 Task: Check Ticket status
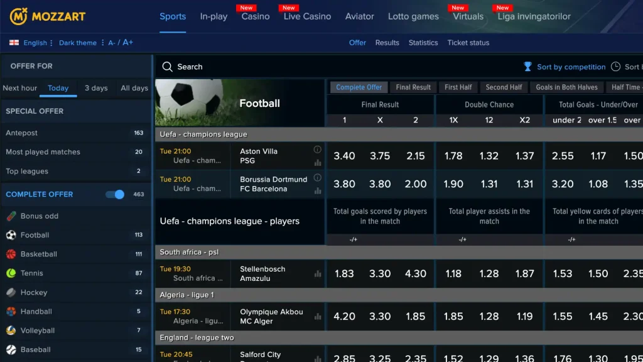coord(468,43)
